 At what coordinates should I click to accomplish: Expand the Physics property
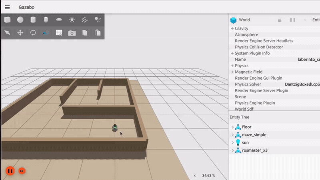(232, 66)
